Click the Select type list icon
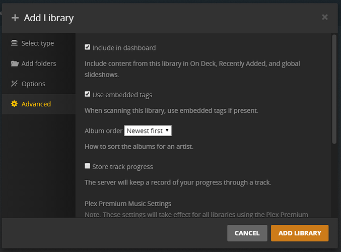 click(14, 43)
